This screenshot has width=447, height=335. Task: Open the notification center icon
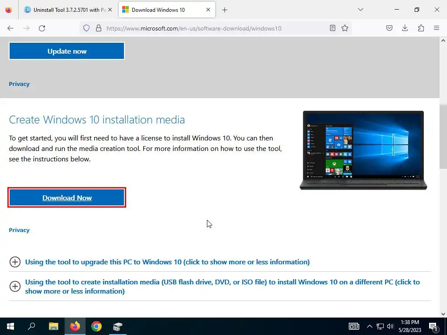click(433, 326)
